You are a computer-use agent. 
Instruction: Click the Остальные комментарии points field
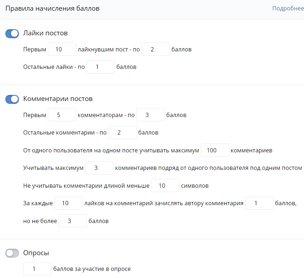coord(122,133)
